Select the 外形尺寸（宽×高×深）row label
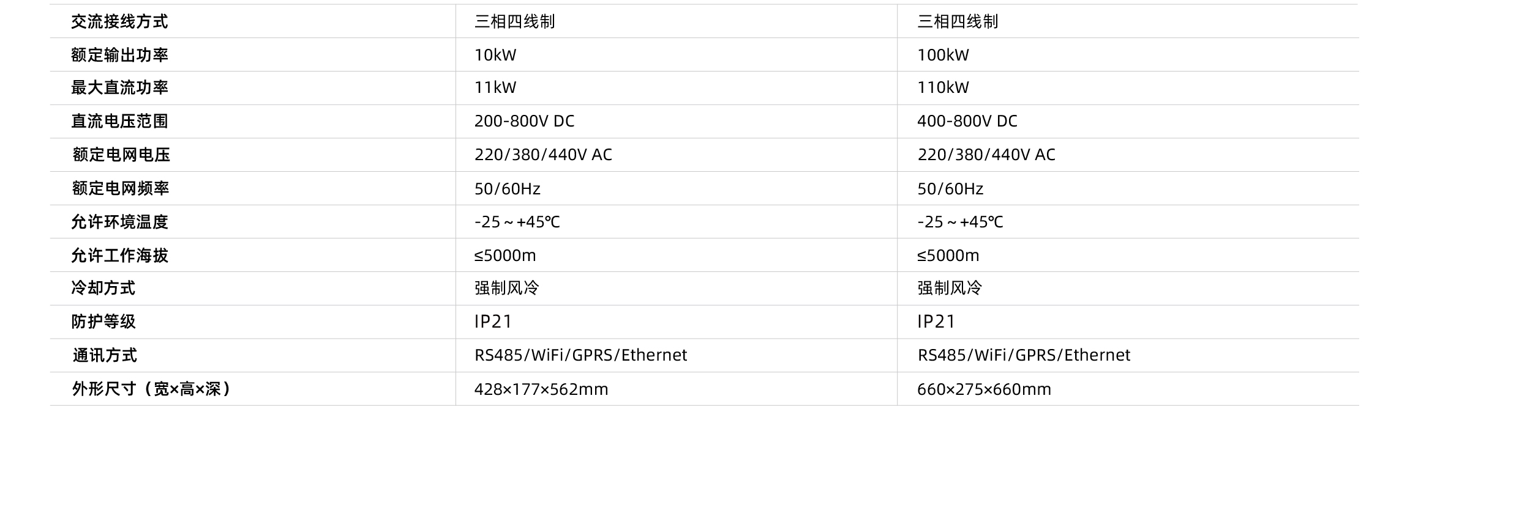1519x522 pixels. click(151, 389)
